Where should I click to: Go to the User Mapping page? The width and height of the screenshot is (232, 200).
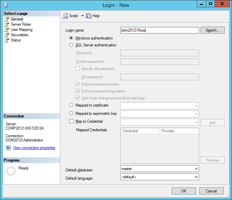tap(22, 30)
